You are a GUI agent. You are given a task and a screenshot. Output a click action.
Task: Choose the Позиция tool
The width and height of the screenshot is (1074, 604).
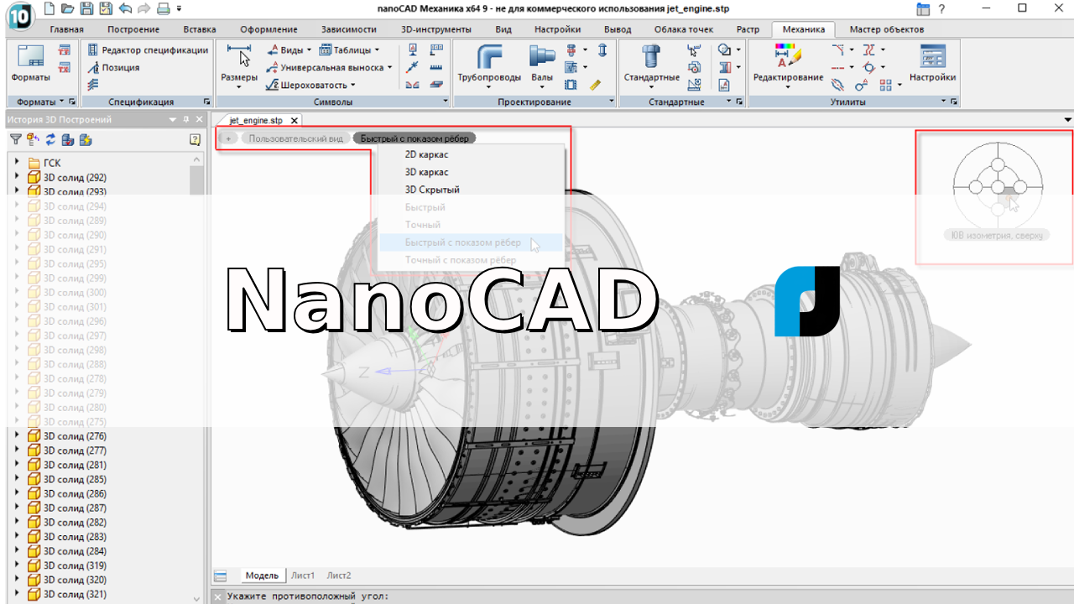point(113,67)
